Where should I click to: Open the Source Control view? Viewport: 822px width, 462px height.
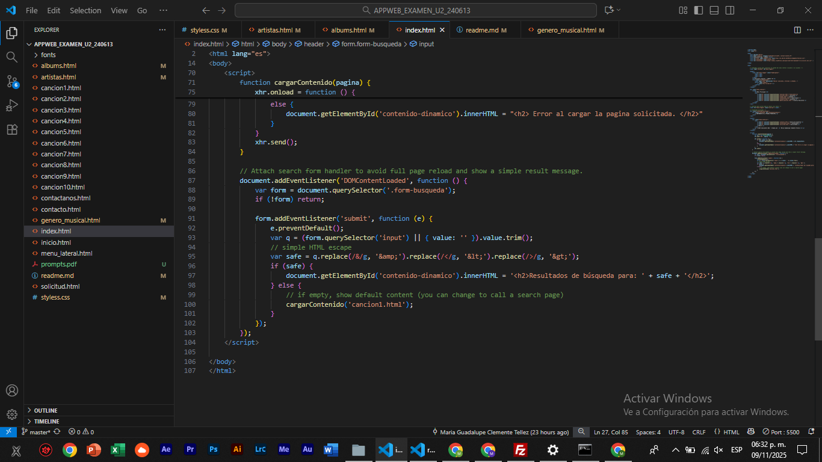(11, 81)
